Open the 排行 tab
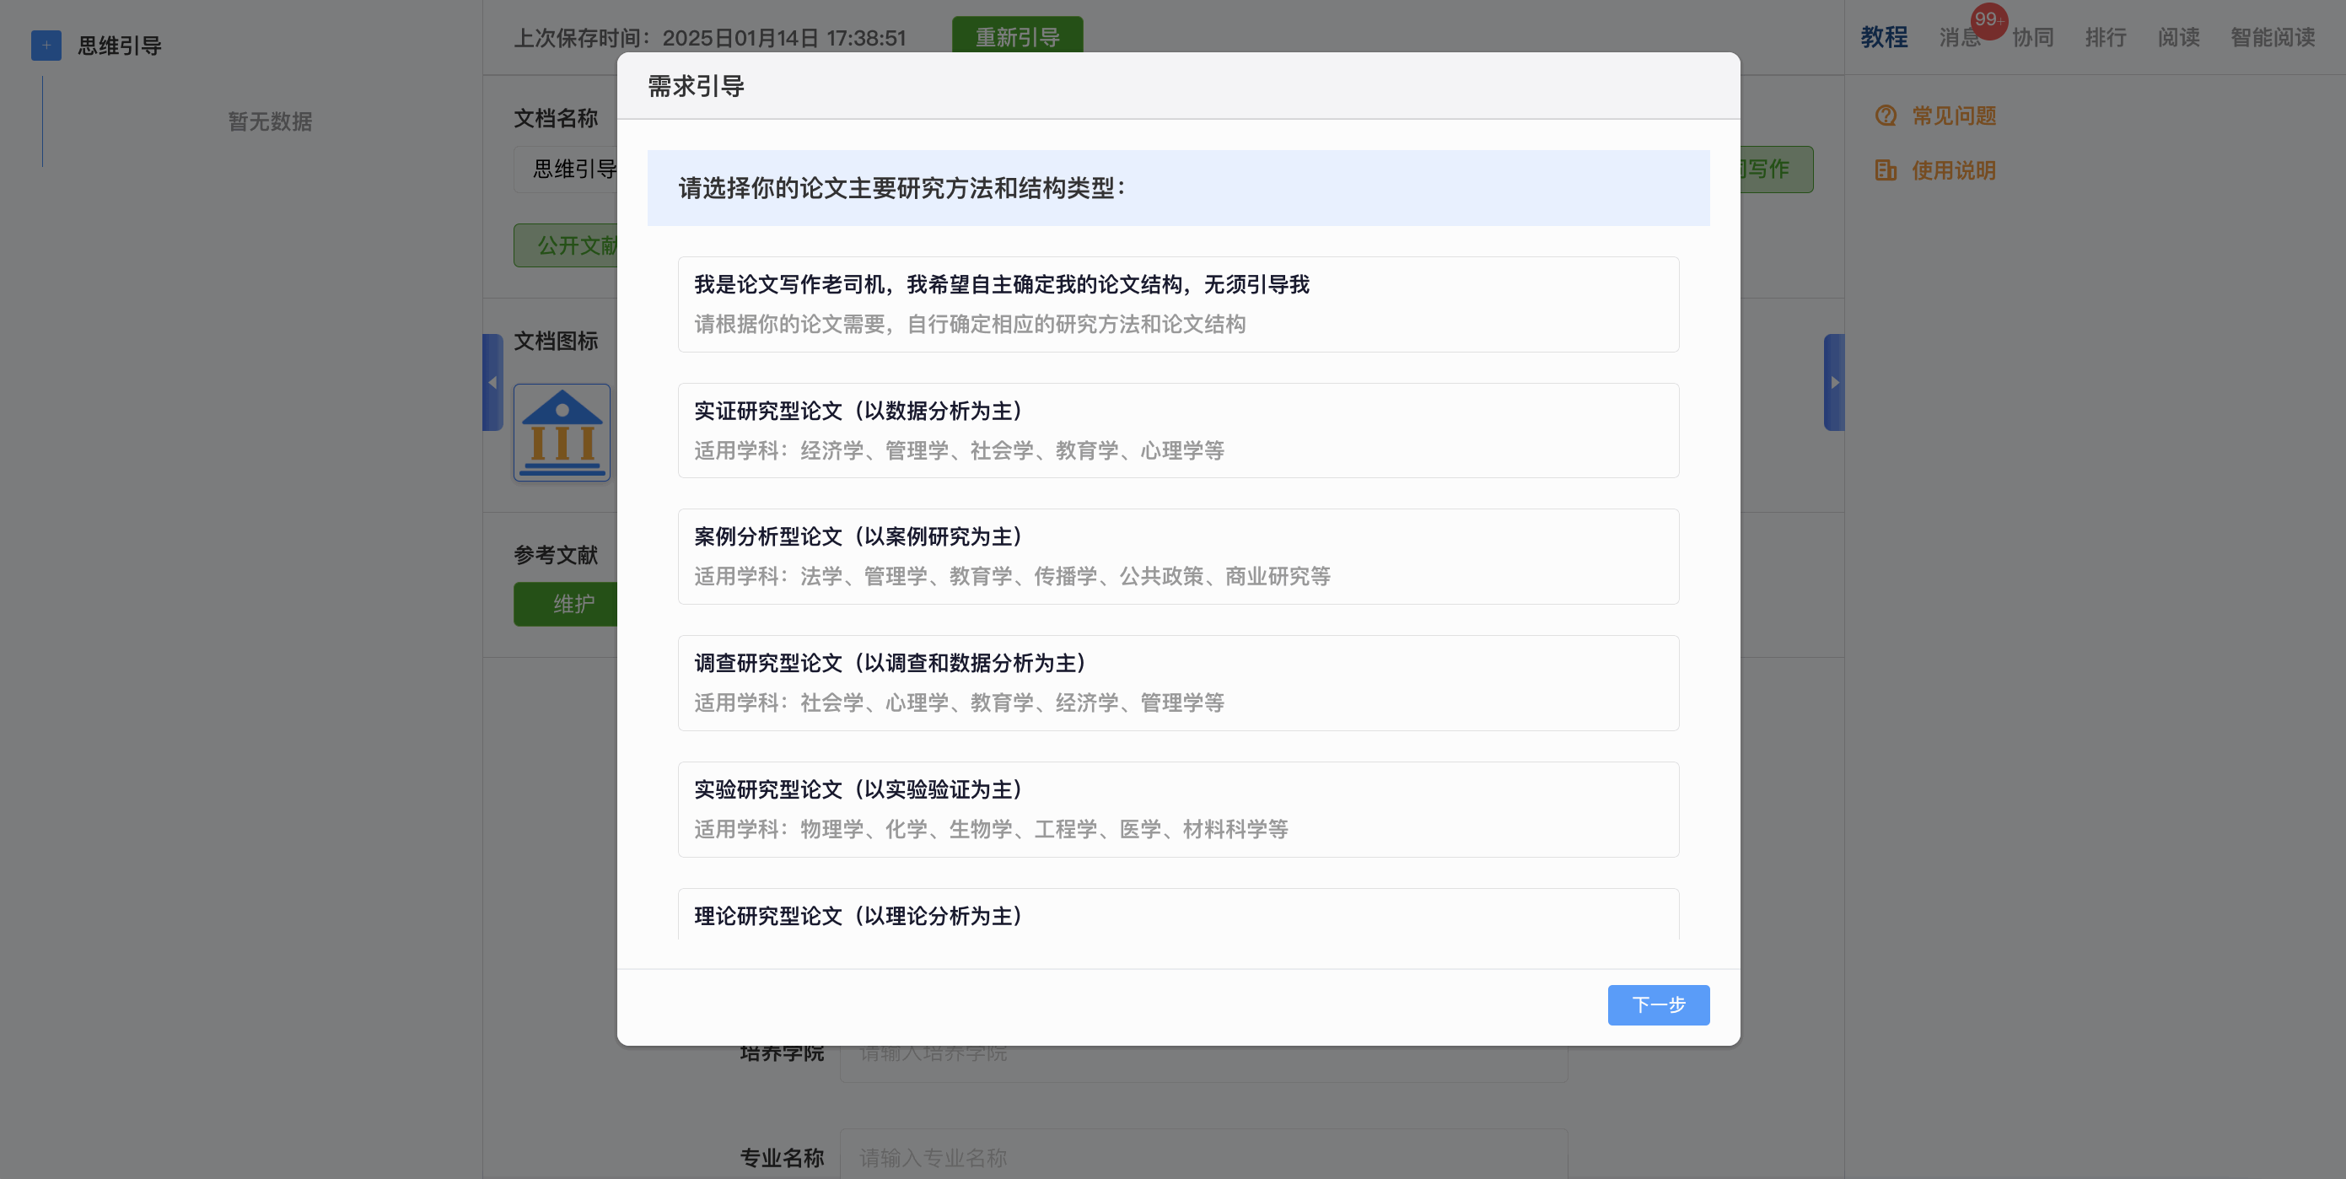The image size is (2346, 1179). click(2105, 37)
